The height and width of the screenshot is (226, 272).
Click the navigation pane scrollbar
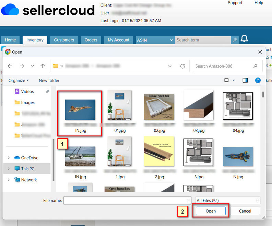click(x=54, y=160)
